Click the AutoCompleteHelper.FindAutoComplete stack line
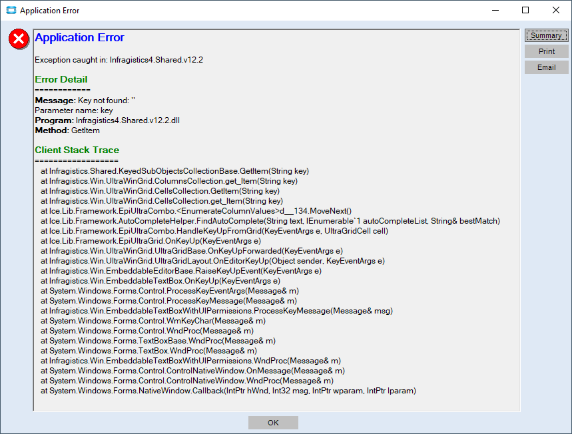572x434 pixels. click(270, 221)
